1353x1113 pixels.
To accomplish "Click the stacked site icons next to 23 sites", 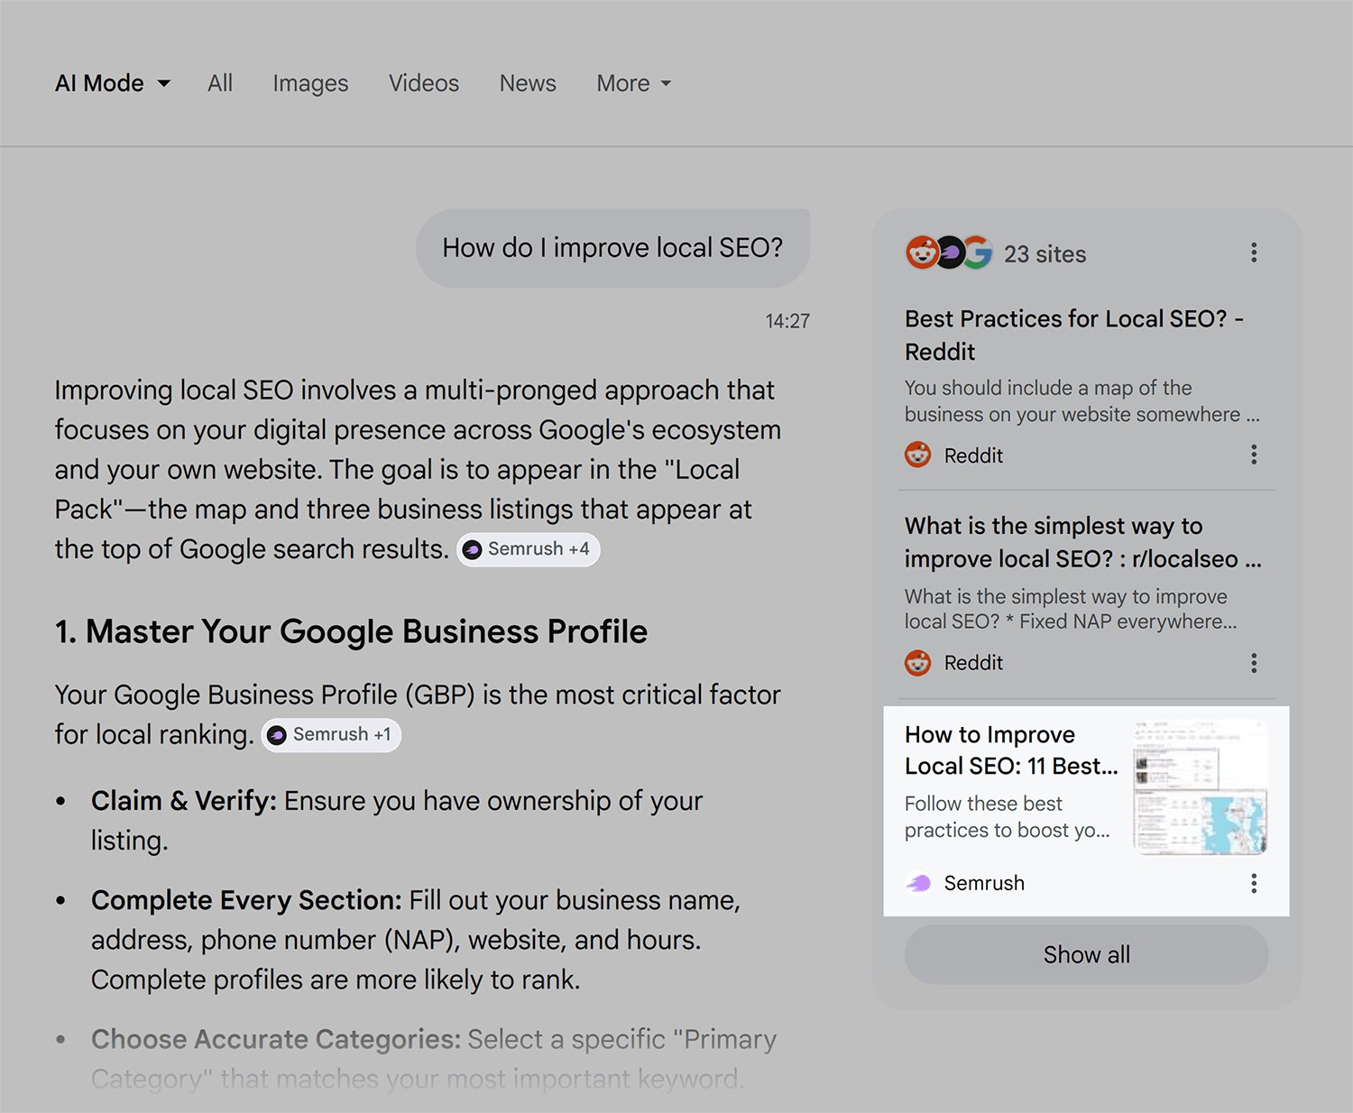I will 949,253.
